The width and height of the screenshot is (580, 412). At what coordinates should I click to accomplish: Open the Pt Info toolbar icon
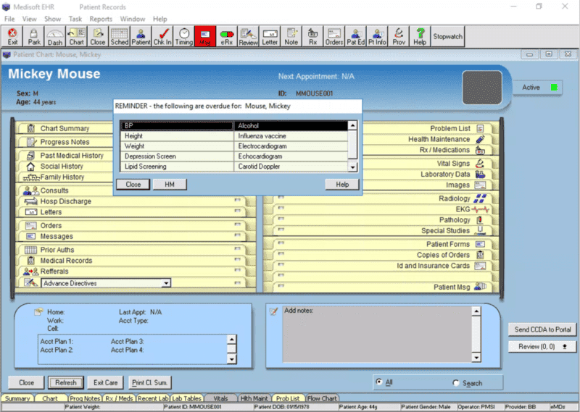(x=377, y=37)
